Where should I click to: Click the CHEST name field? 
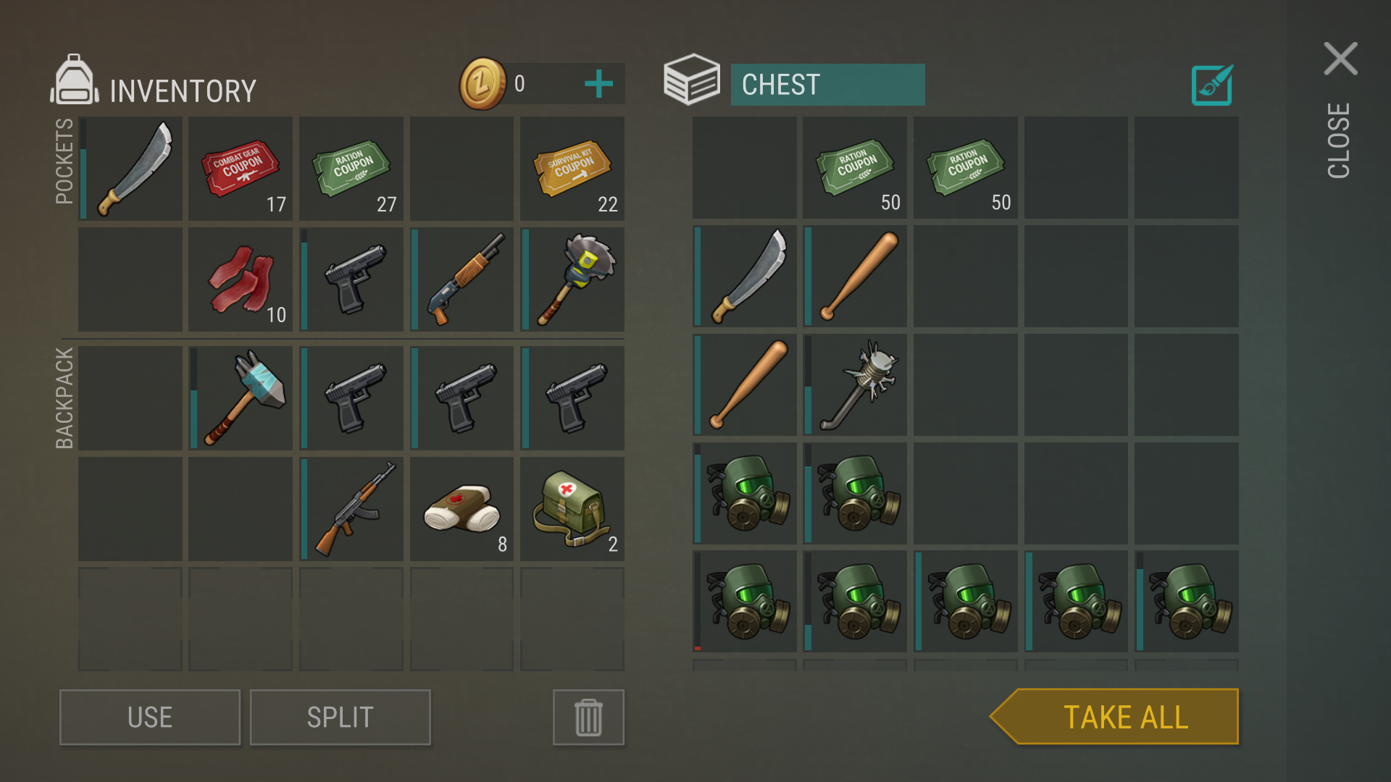pyautogui.click(x=827, y=85)
